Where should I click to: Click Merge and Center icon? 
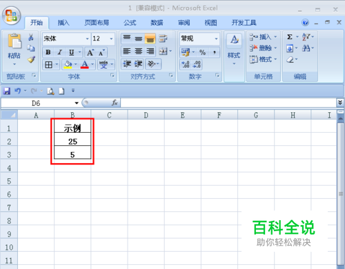tap(163, 51)
